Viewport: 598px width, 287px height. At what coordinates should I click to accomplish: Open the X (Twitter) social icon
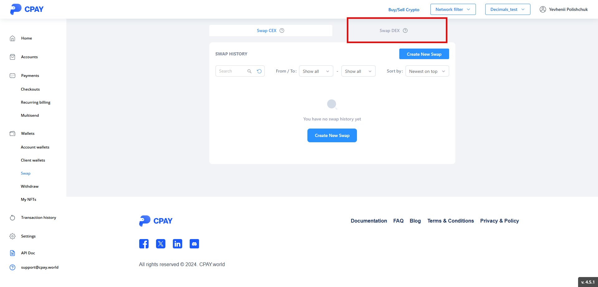click(161, 244)
